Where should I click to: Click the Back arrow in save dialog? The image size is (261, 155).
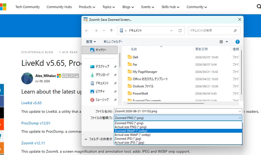point(87,31)
